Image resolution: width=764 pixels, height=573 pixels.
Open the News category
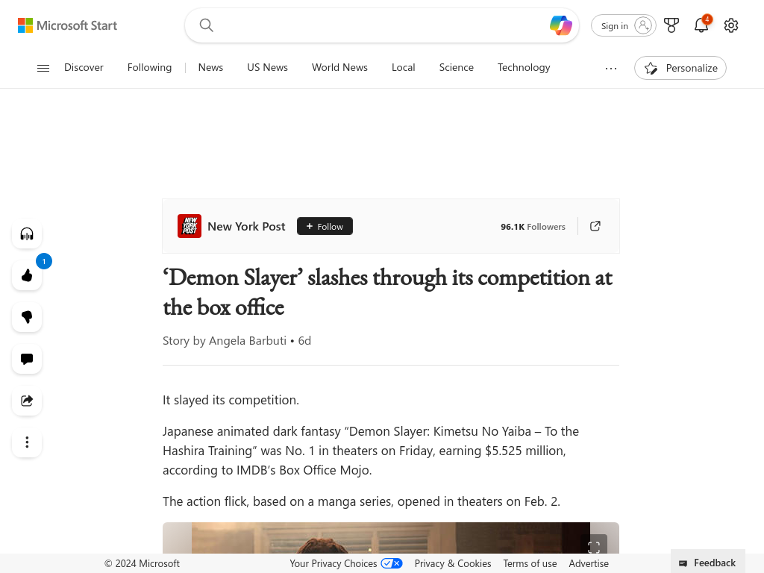210,67
